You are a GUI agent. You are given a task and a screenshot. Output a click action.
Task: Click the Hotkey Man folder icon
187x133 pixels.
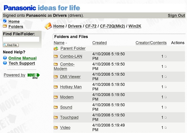pyautogui.click(x=56, y=87)
